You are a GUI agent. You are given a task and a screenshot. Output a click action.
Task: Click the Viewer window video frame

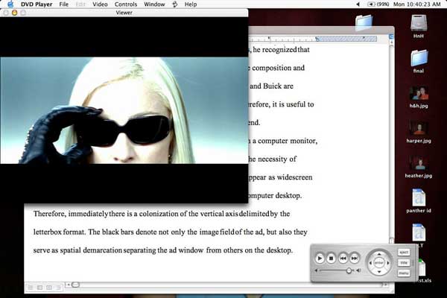click(124, 110)
